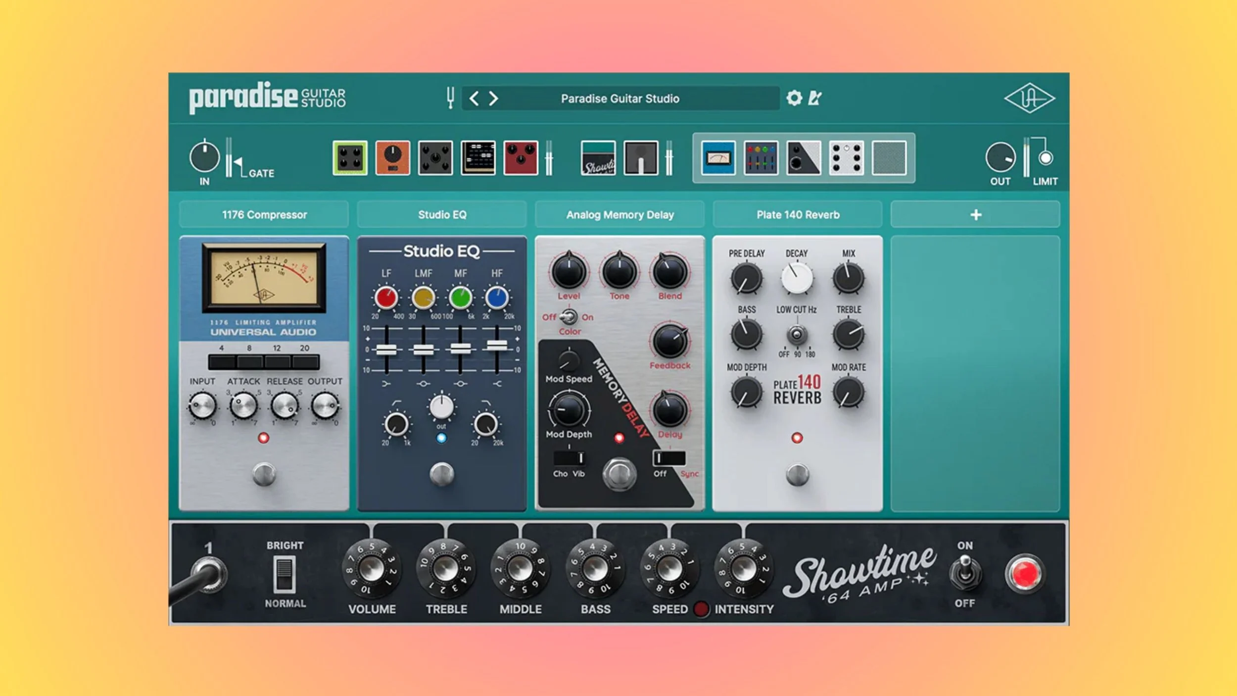
Task: Select the Plate 140 Reverb slot tab
Action: point(797,215)
